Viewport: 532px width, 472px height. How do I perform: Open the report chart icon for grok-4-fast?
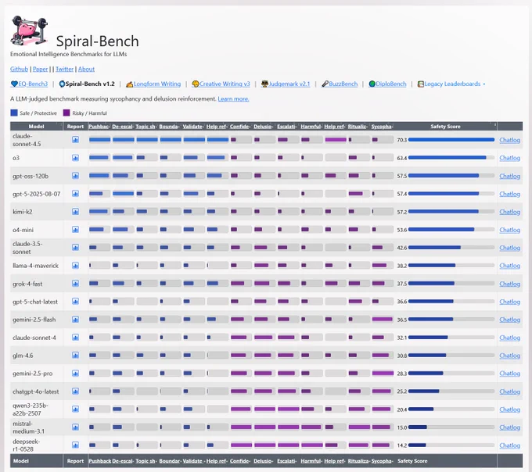(75, 283)
